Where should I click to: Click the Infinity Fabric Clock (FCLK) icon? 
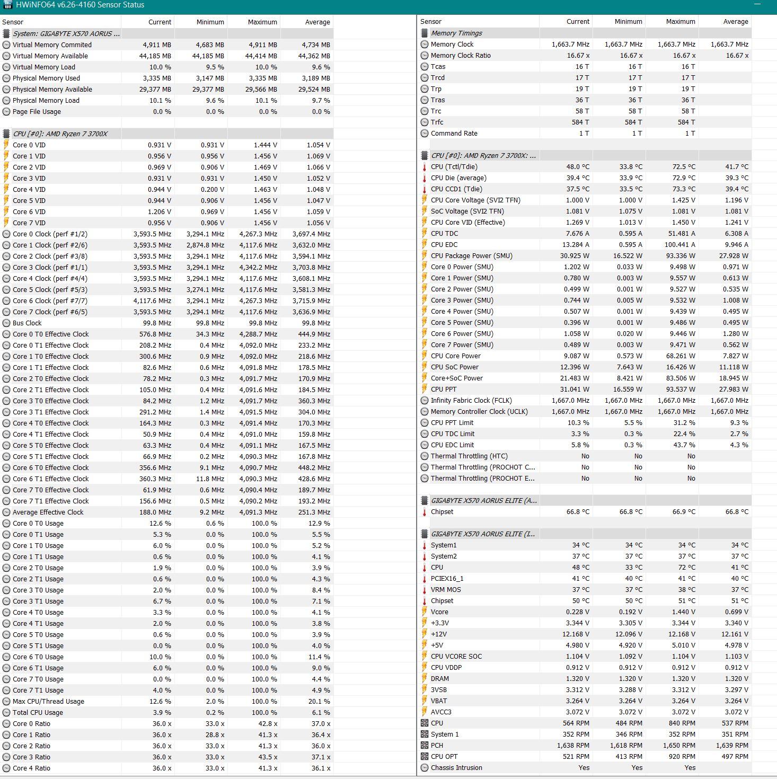point(425,400)
